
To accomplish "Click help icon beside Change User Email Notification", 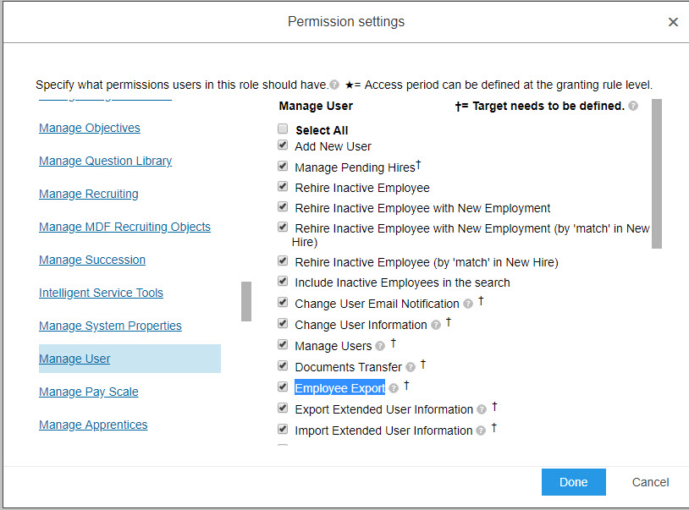I will click(x=468, y=304).
